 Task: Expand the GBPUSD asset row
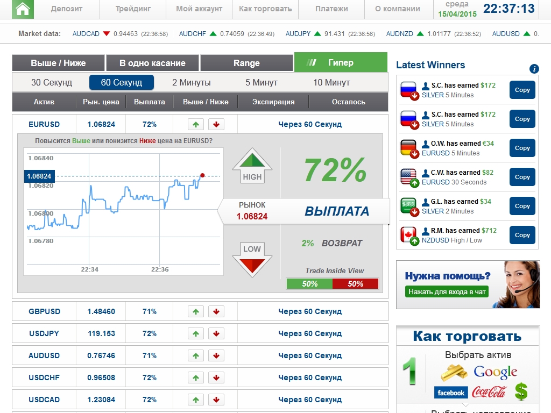45,311
